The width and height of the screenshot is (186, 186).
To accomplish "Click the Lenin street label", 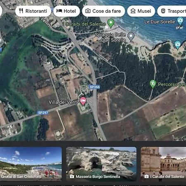I will tap(45, 21).
